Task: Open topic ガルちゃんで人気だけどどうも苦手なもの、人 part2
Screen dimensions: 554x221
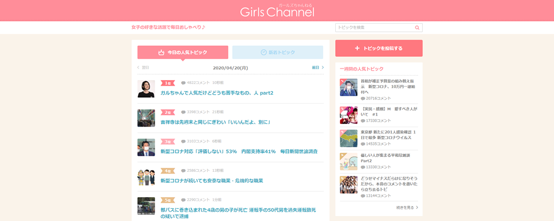Action: coord(217,93)
